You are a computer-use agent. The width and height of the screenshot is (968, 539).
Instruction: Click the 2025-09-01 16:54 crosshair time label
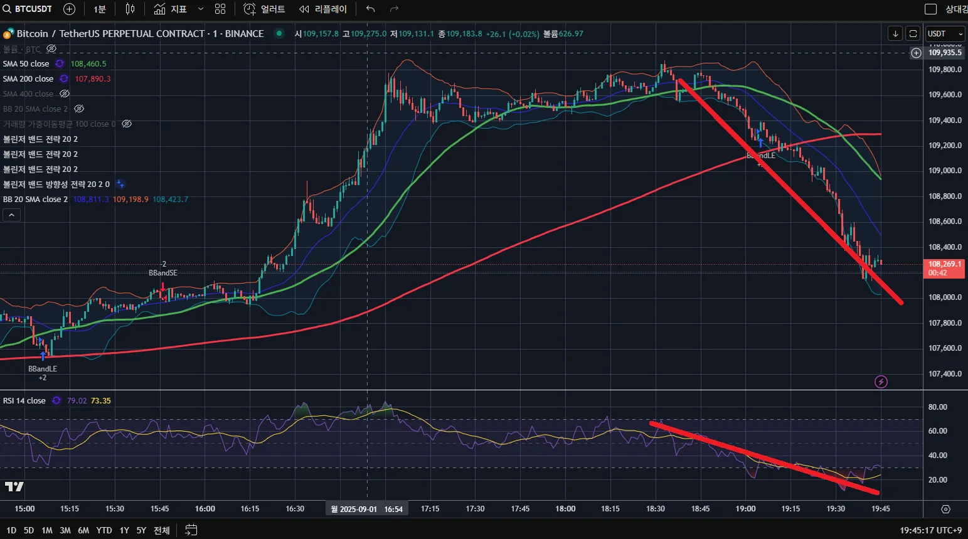coord(367,509)
